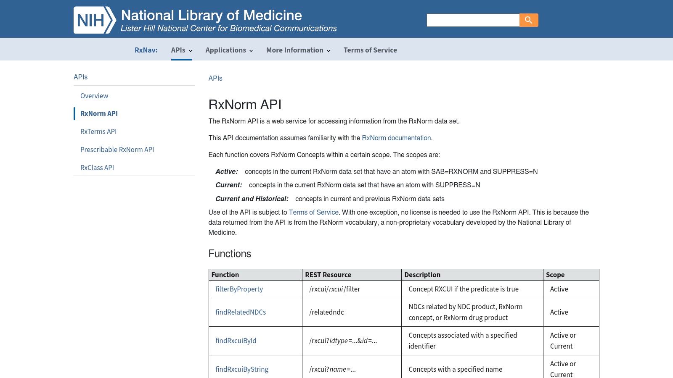Click 'Concepts with a specified name' description
Image resolution: width=673 pixels, height=378 pixels.
click(x=456, y=369)
